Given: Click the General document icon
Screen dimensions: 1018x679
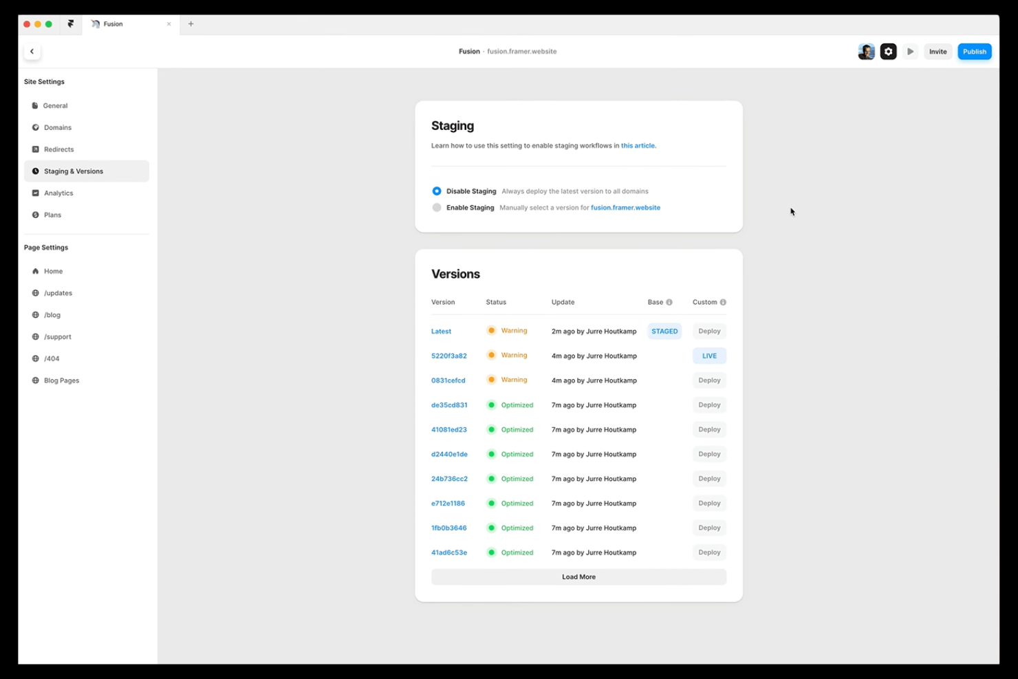Looking at the screenshot, I should tap(35, 106).
